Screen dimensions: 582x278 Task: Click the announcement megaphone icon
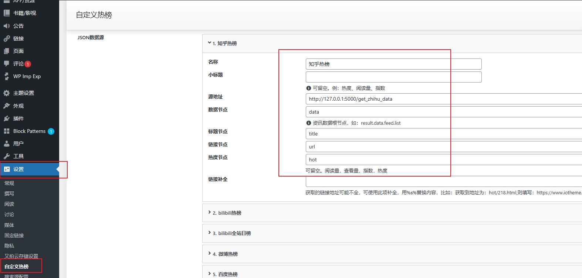point(7,26)
